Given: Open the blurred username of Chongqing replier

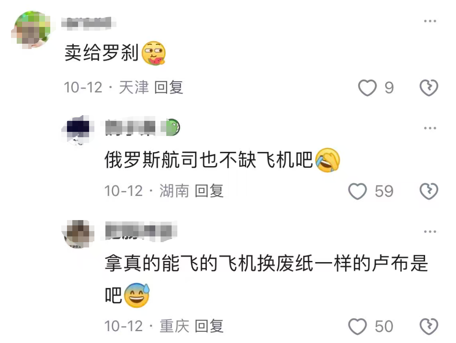Looking at the screenshot, I should pos(141,231).
